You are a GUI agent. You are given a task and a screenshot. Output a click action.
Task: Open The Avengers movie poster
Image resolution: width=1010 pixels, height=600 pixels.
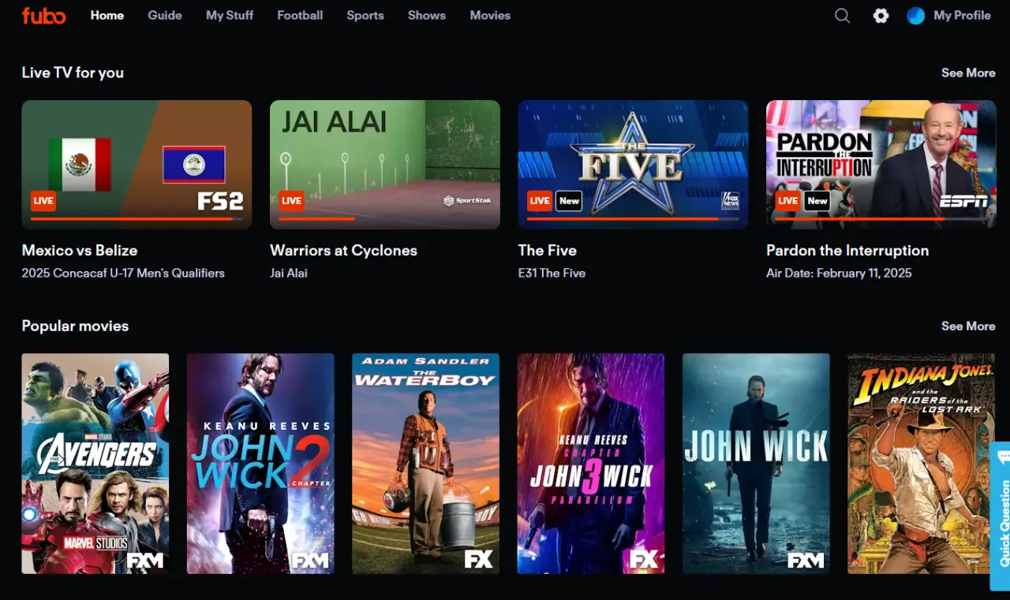click(95, 464)
